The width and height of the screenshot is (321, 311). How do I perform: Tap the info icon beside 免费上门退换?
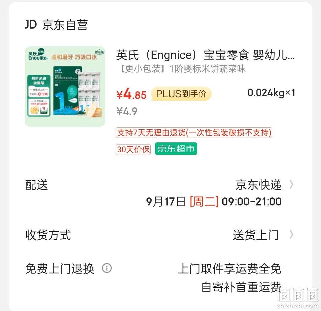click(107, 268)
